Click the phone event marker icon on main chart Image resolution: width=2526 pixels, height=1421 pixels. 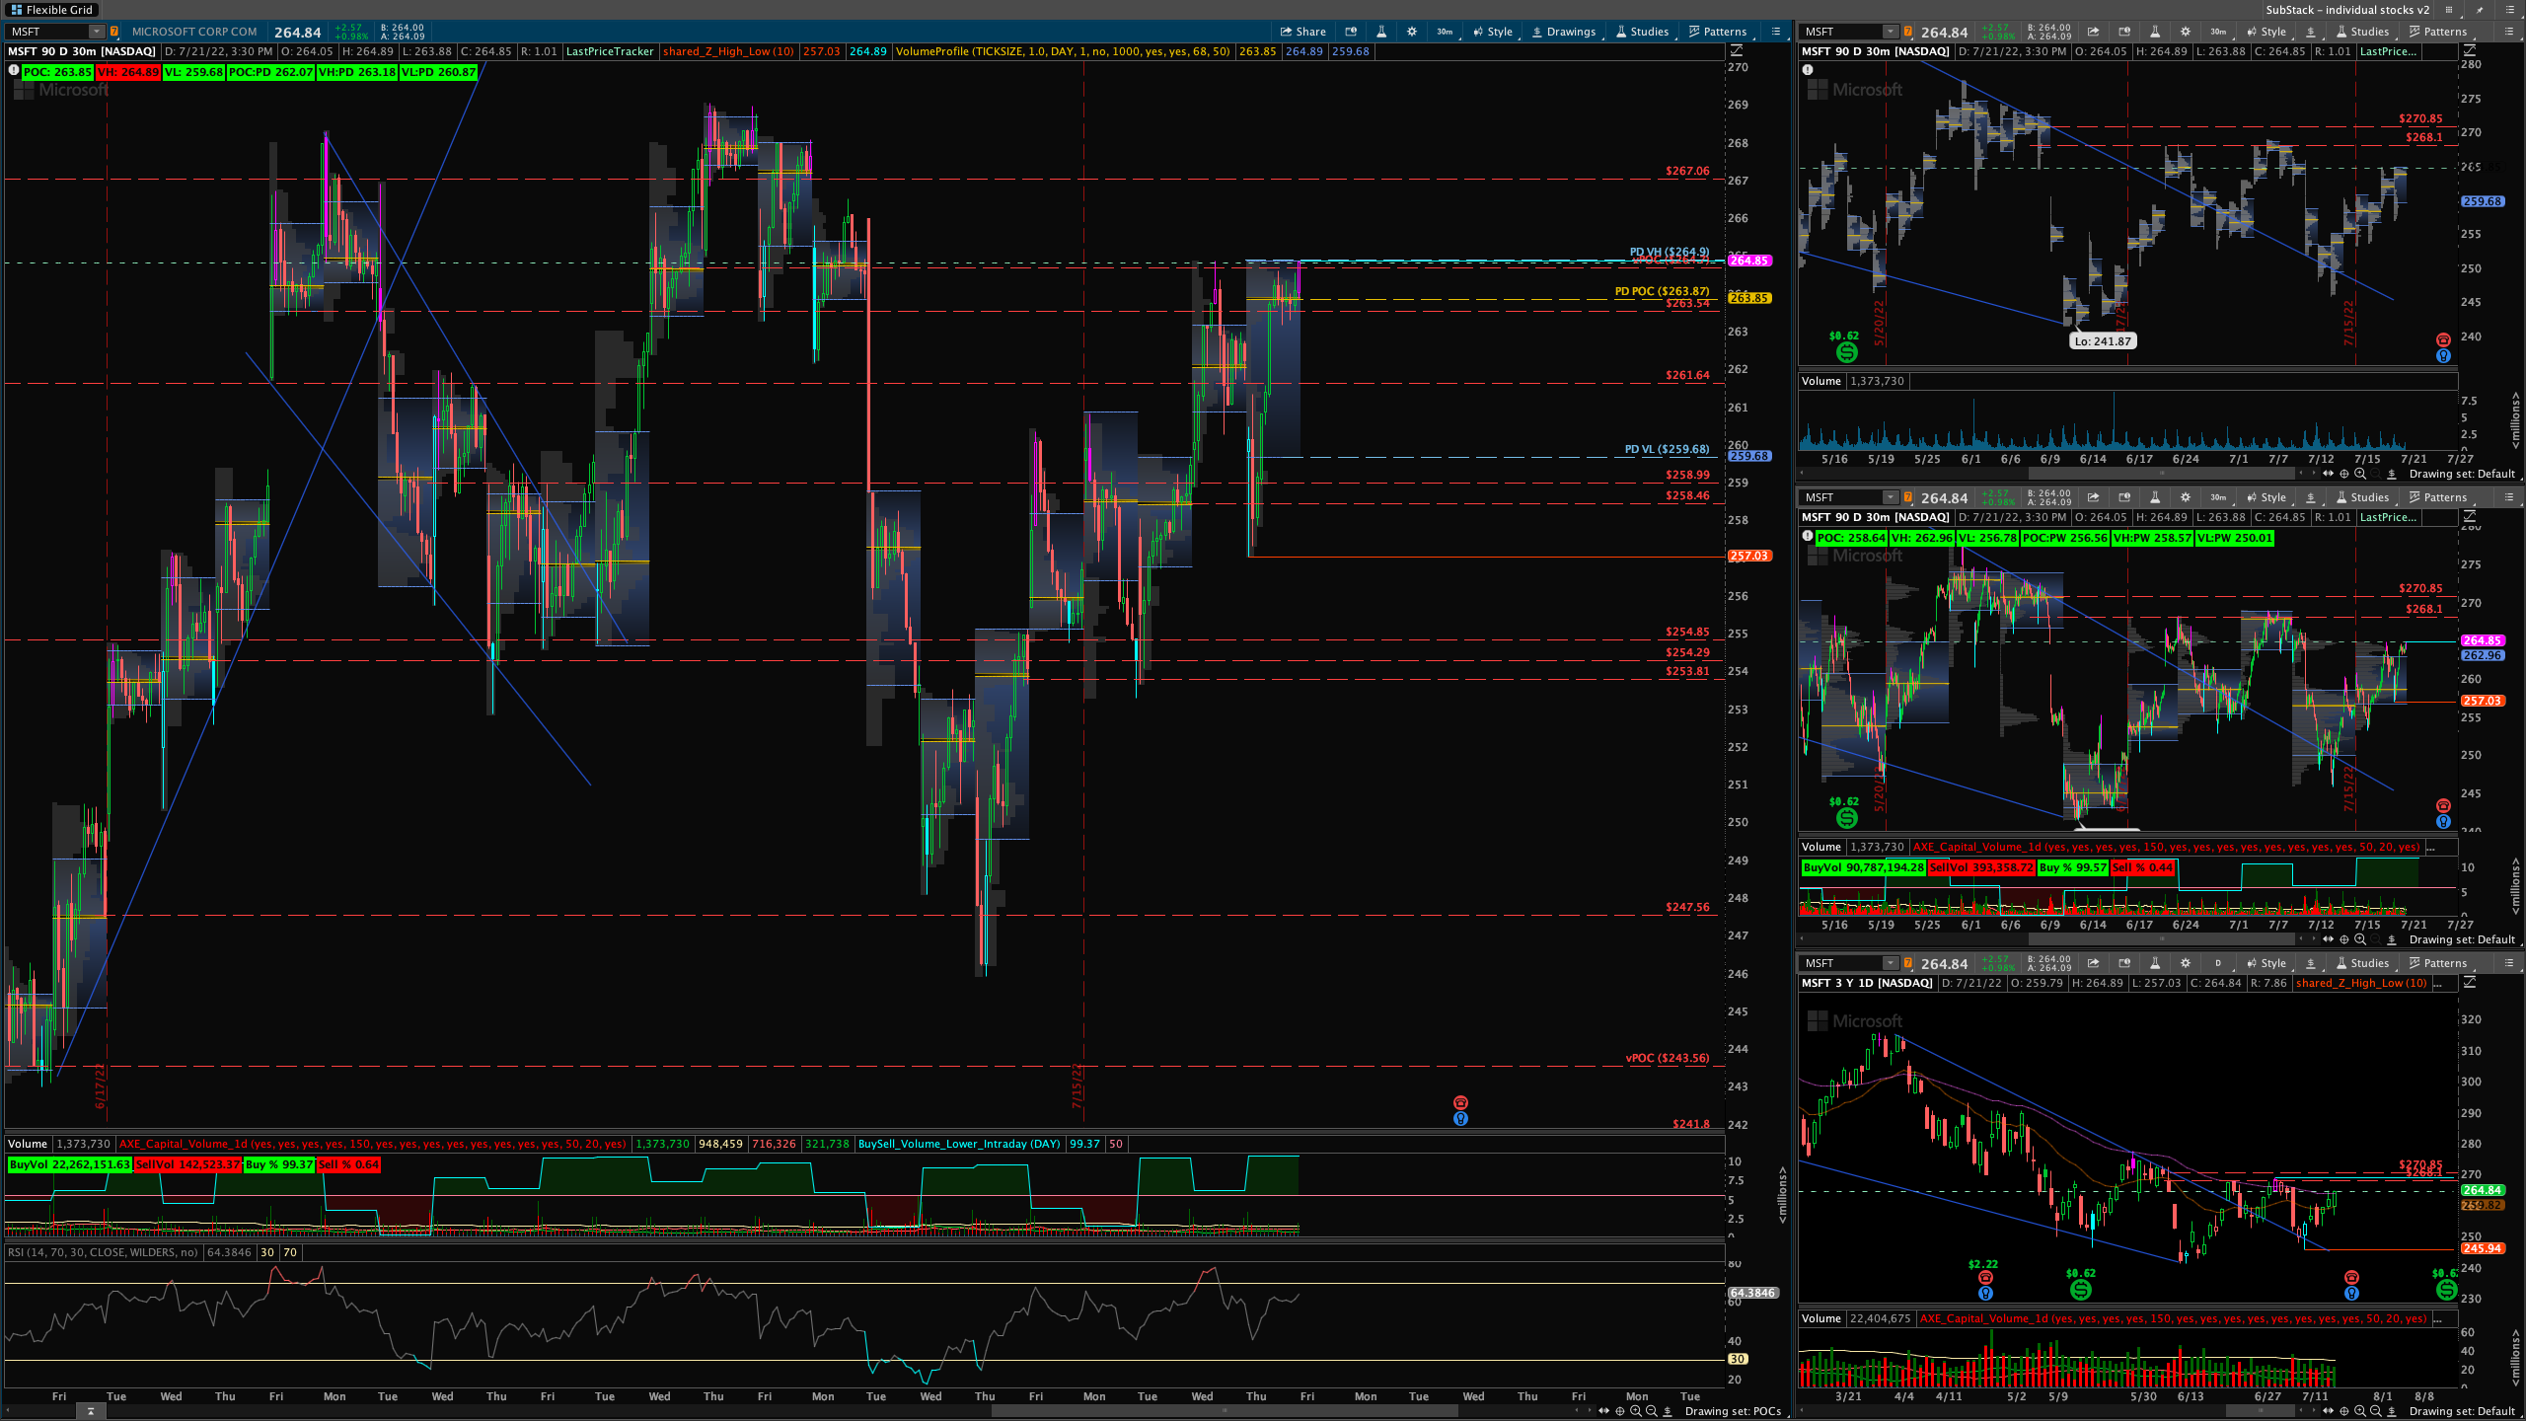1460,1102
